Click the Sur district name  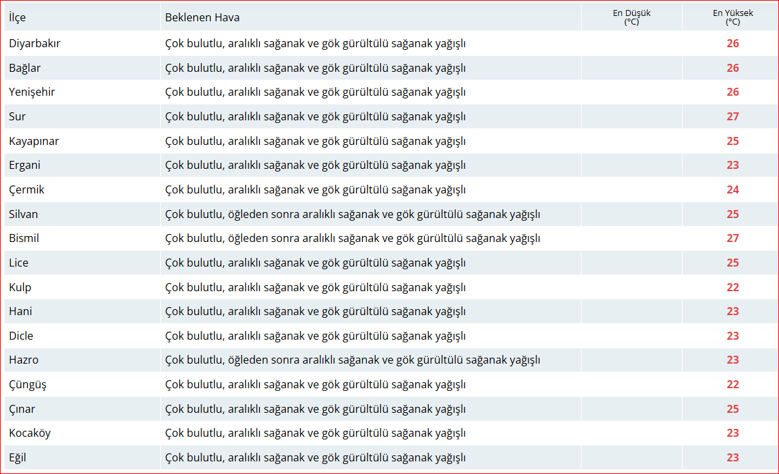coord(17,116)
